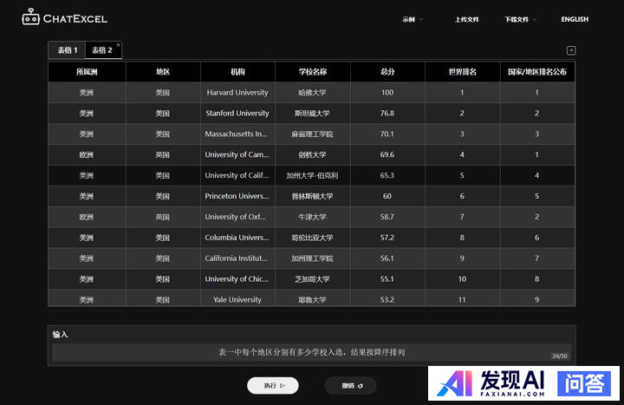Screen dimensions: 624x405
Task: Click the score 76.8 cell
Action: coord(387,113)
